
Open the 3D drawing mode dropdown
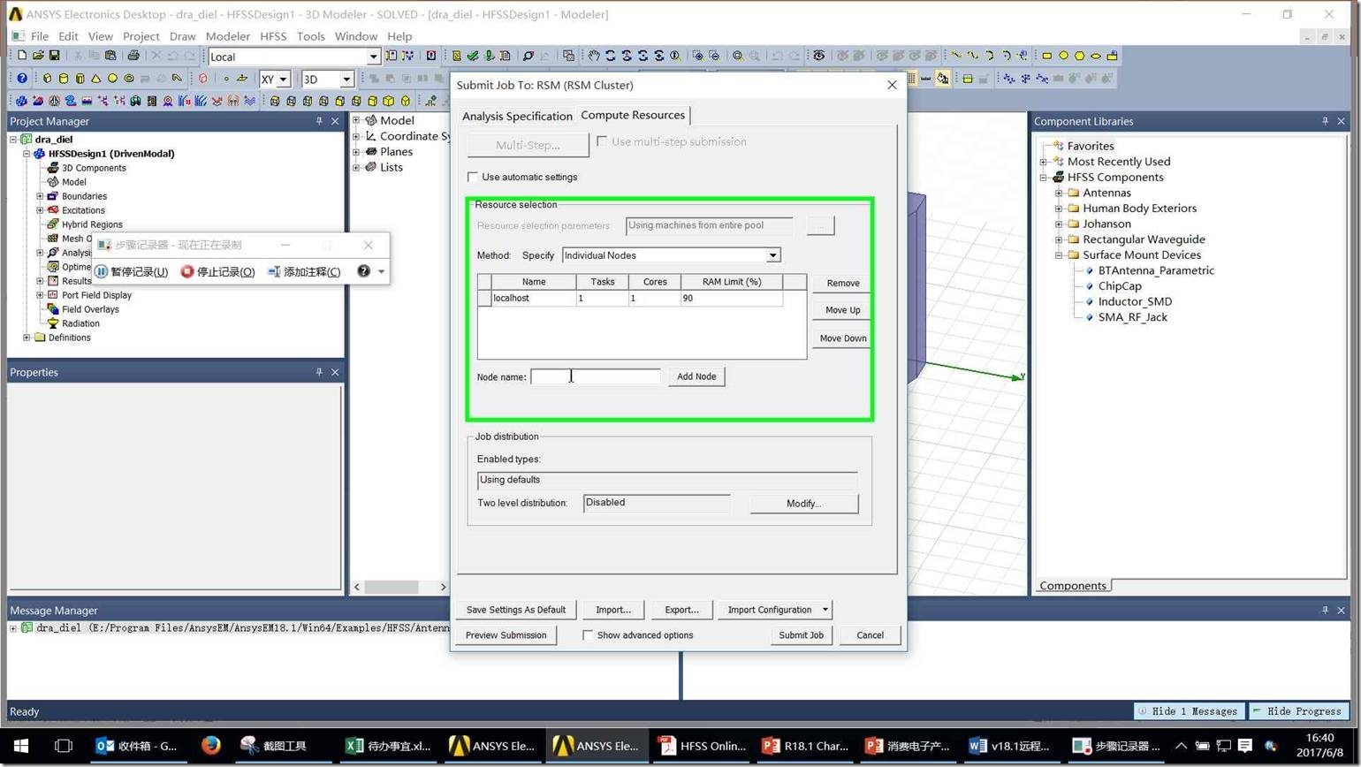click(346, 80)
